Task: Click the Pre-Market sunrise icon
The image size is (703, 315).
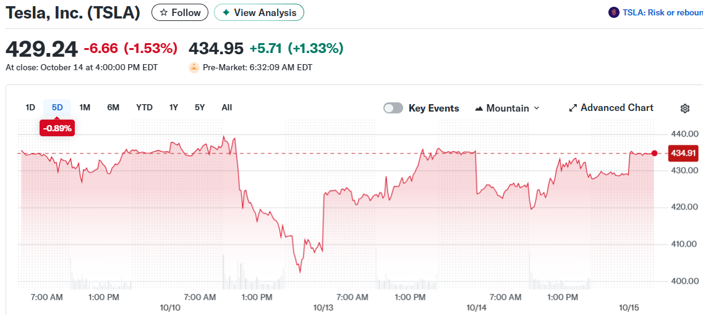Action: (194, 67)
